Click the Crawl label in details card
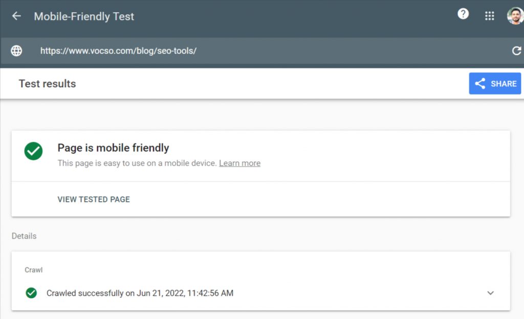This screenshot has height=319, width=524. pyautogui.click(x=34, y=269)
